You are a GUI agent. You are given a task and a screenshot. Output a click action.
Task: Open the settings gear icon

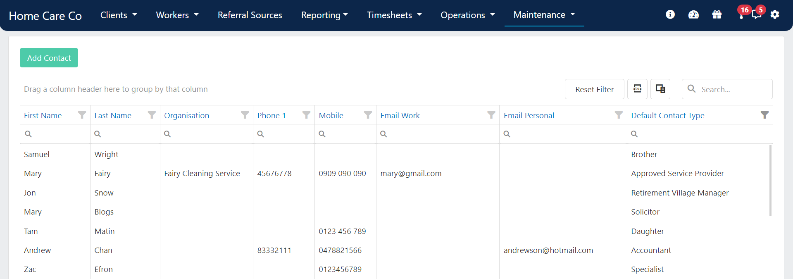[x=775, y=14]
